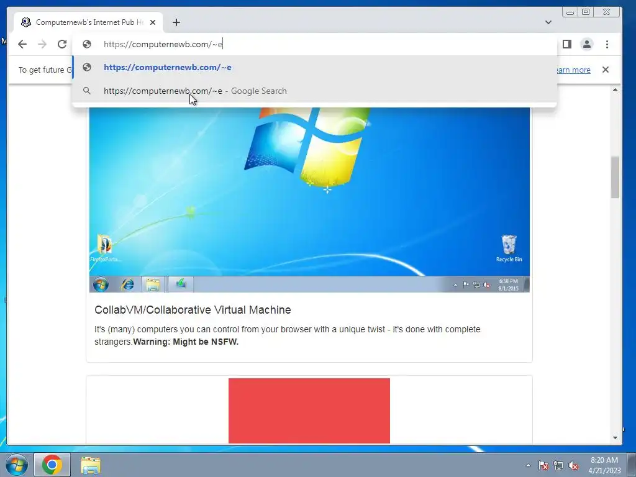Dismiss the infobar with its X button
The width and height of the screenshot is (636, 477).
pyautogui.click(x=605, y=70)
